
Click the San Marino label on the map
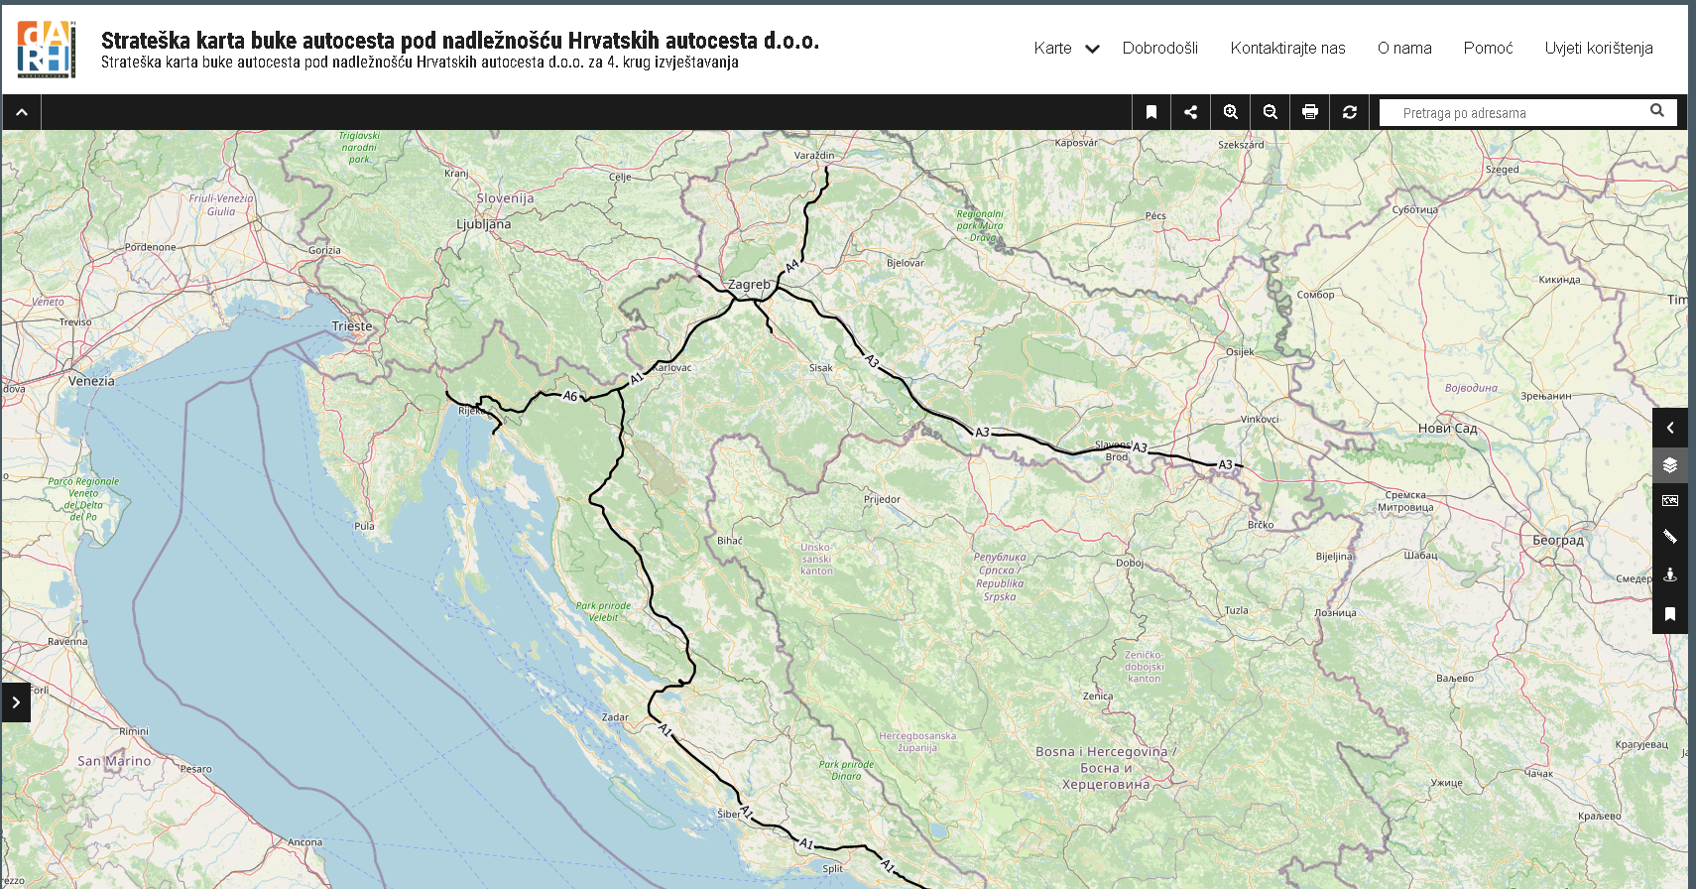(114, 761)
